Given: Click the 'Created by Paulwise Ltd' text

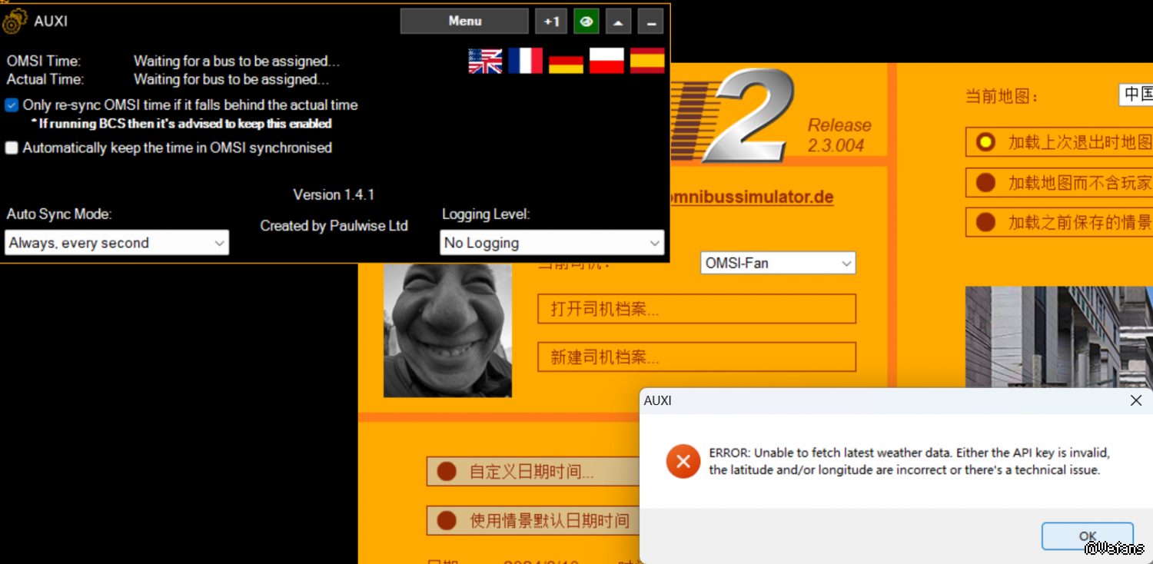Looking at the screenshot, I should [x=334, y=226].
